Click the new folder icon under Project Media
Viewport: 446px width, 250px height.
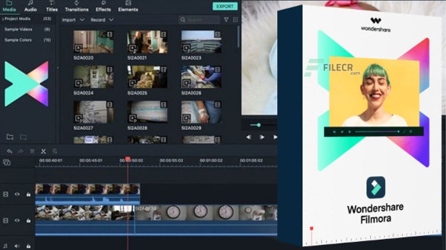10,137
